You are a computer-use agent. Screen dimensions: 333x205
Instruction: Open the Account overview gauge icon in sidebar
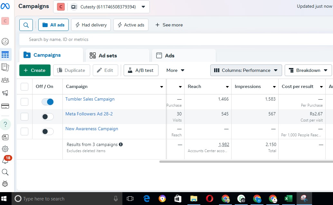click(x=5, y=42)
